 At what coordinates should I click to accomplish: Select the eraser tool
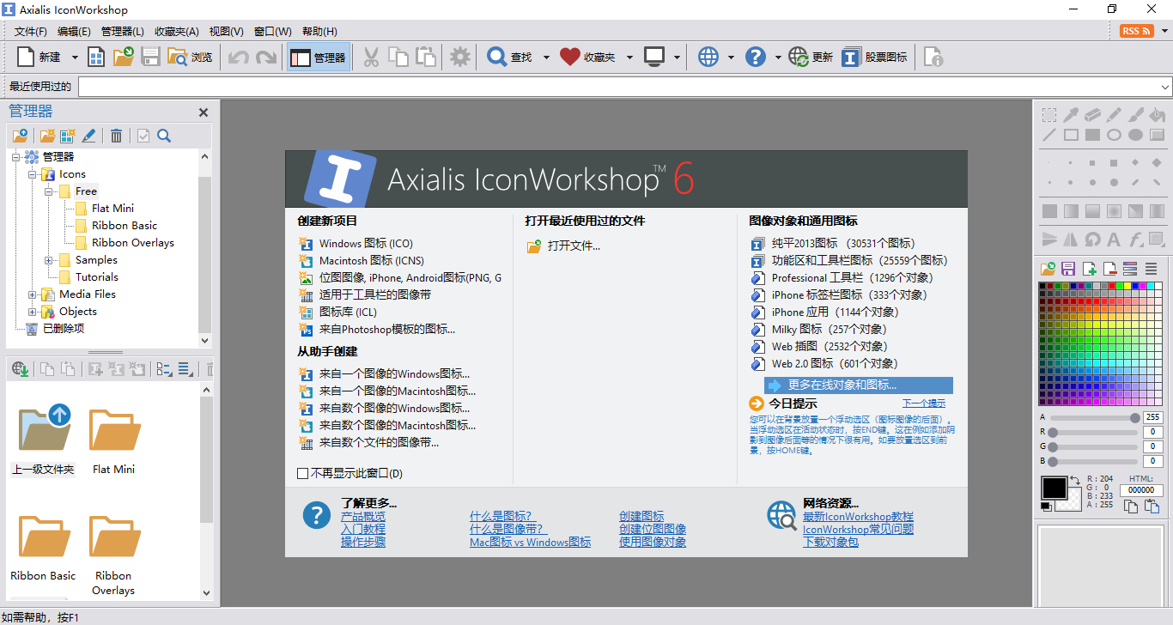coord(1092,114)
